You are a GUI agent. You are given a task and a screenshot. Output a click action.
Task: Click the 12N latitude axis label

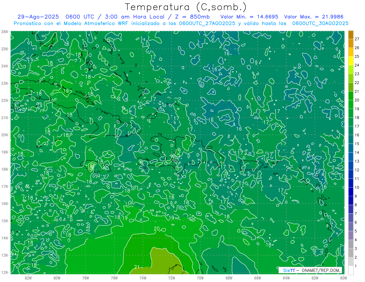4,272
